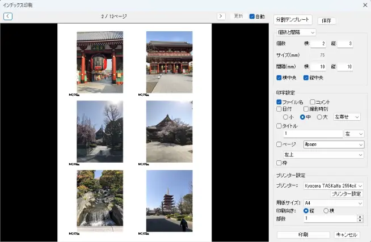Open プリンター設定 button
Viewport: 371px width, 242px height.
pyautogui.click(x=346, y=194)
